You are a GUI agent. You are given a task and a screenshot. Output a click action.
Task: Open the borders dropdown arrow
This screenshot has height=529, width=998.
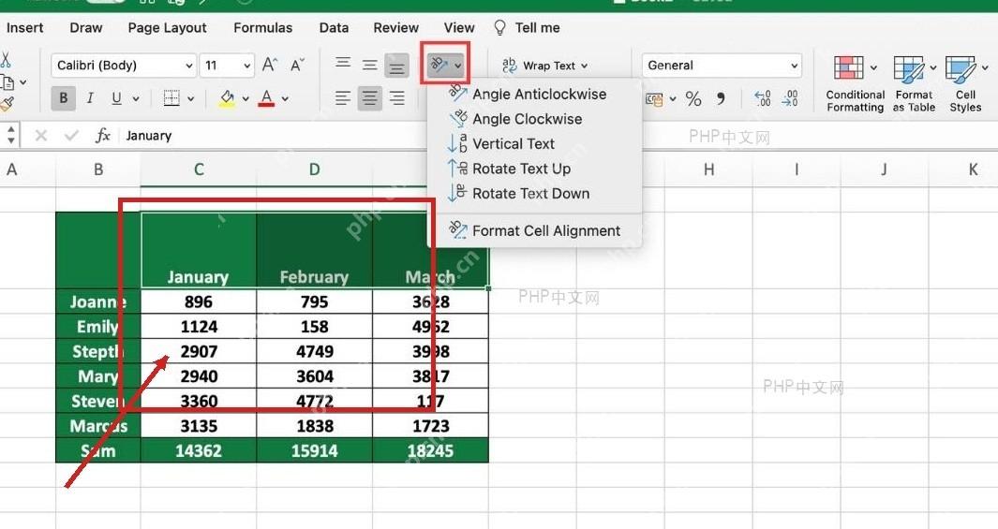click(x=190, y=99)
